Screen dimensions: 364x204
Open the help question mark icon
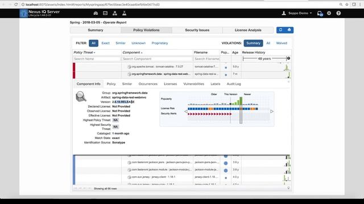338,13
